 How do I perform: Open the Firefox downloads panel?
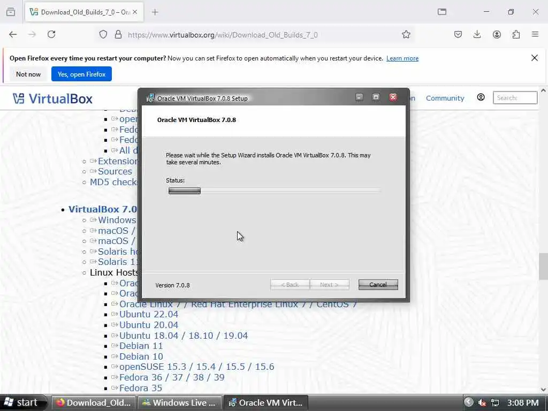(x=477, y=34)
